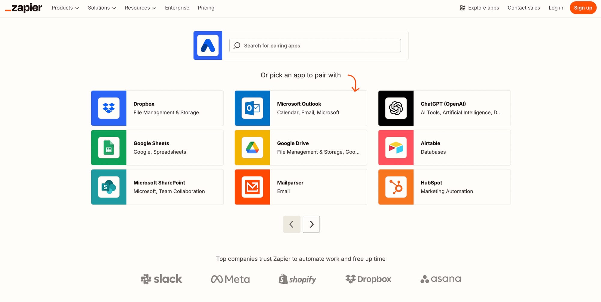
Task: Select the Microsoft Outlook icon
Action: point(252,108)
